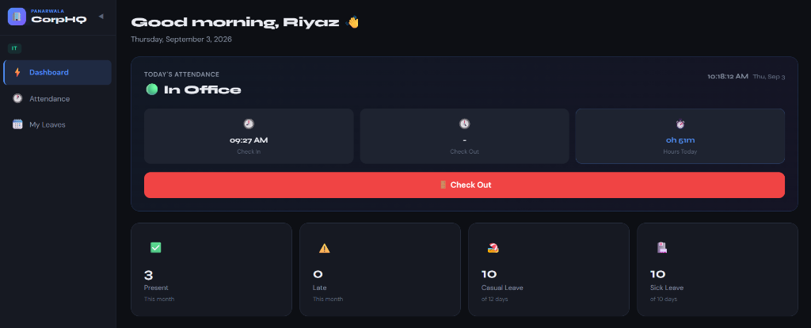Click the 0h 51m Hours Today card
Viewport: 811px width, 328px height.
(x=680, y=136)
